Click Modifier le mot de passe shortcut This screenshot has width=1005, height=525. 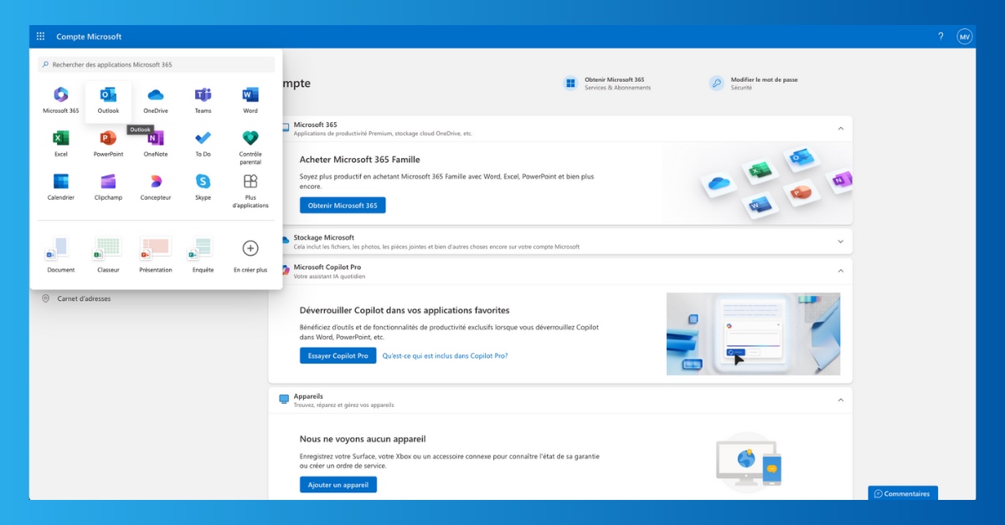click(753, 83)
